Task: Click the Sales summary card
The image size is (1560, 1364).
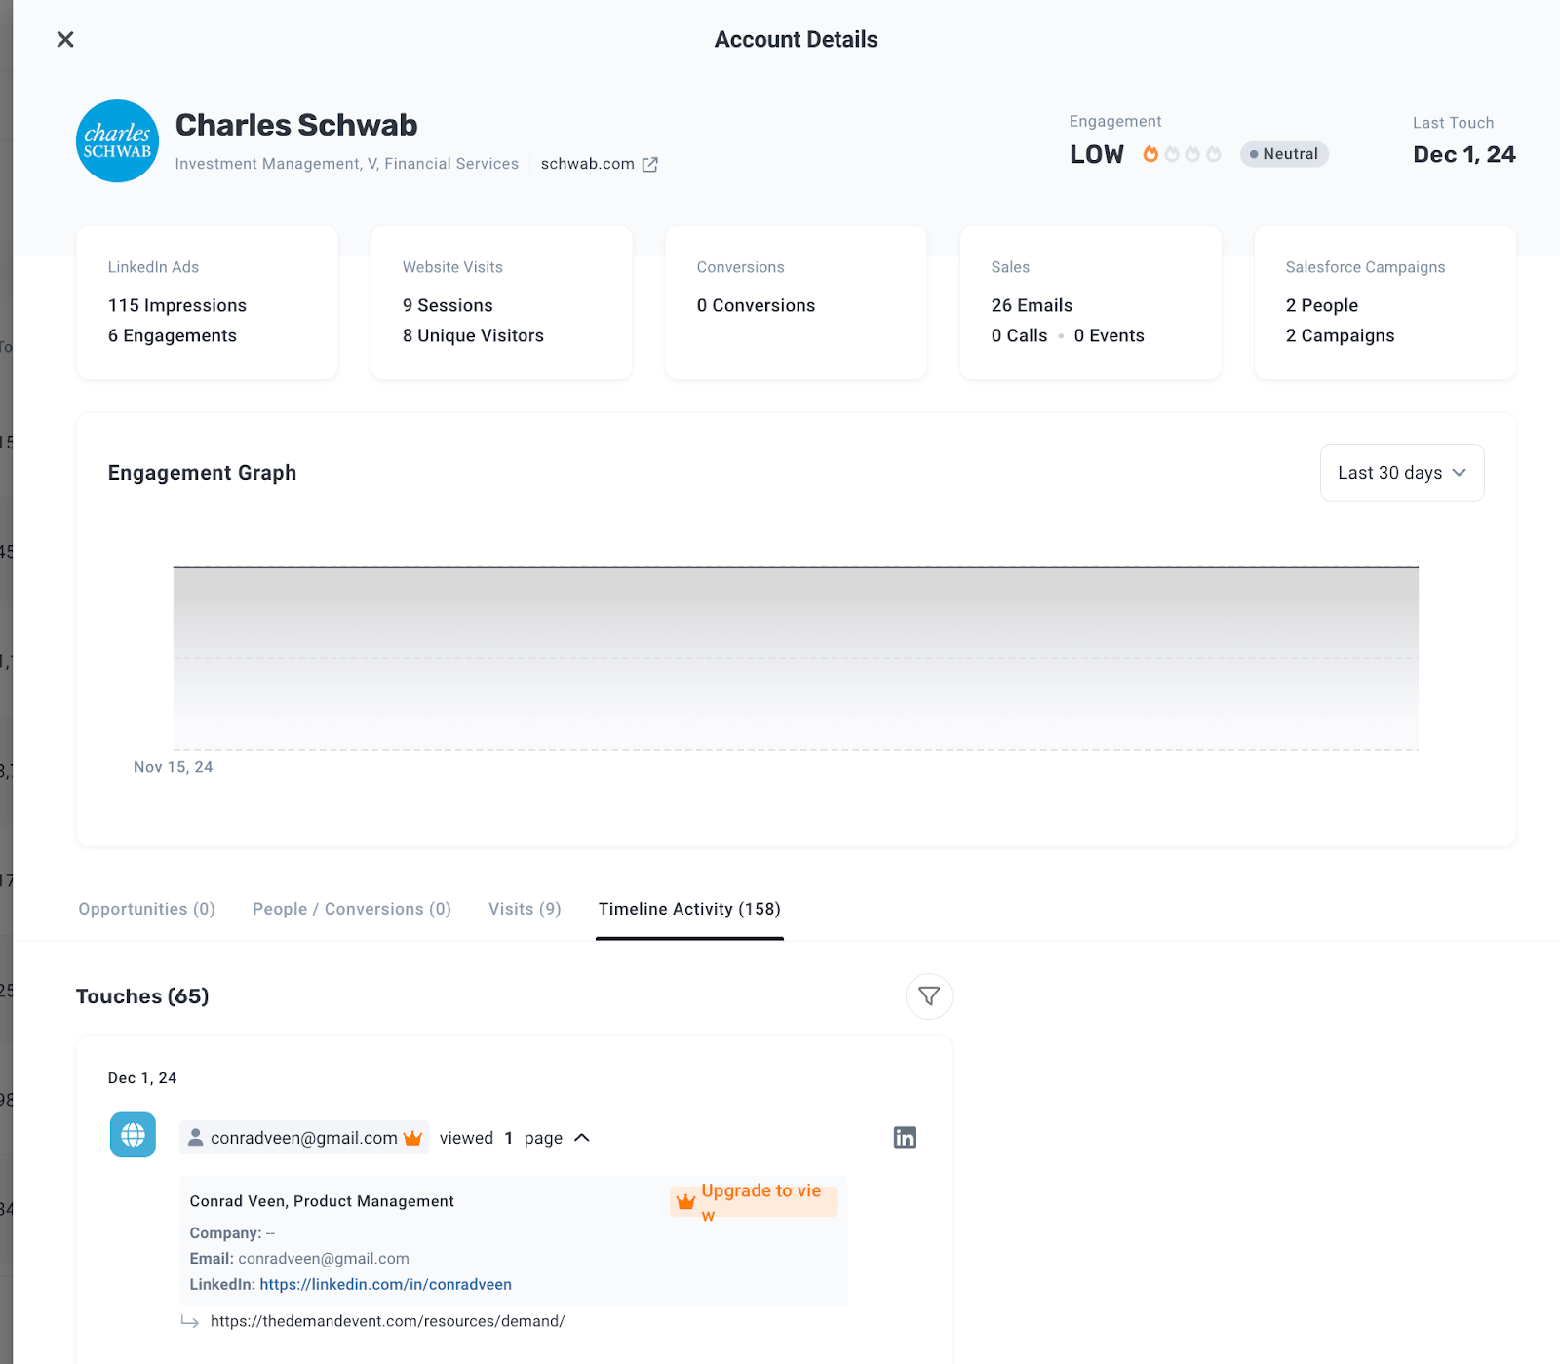Action: pyautogui.click(x=1091, y=303)
